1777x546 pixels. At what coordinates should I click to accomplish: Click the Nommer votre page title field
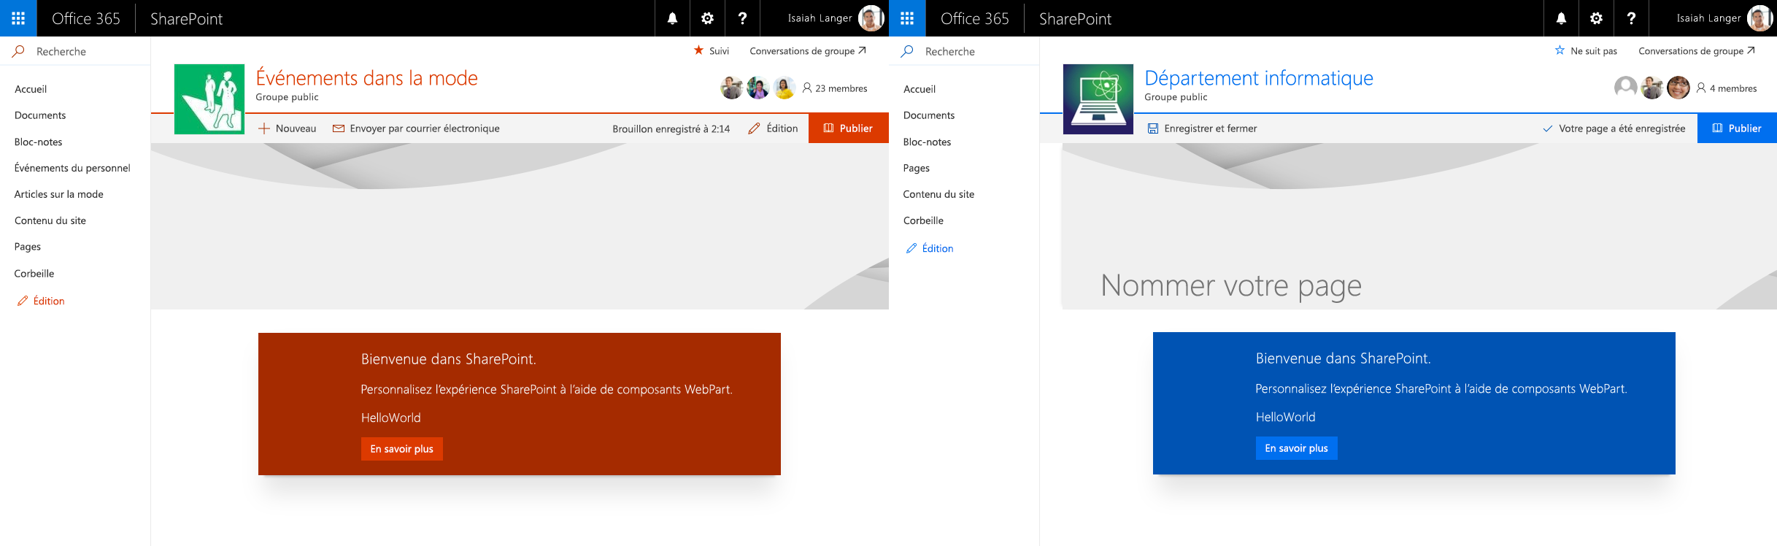tap(1231, 285)
